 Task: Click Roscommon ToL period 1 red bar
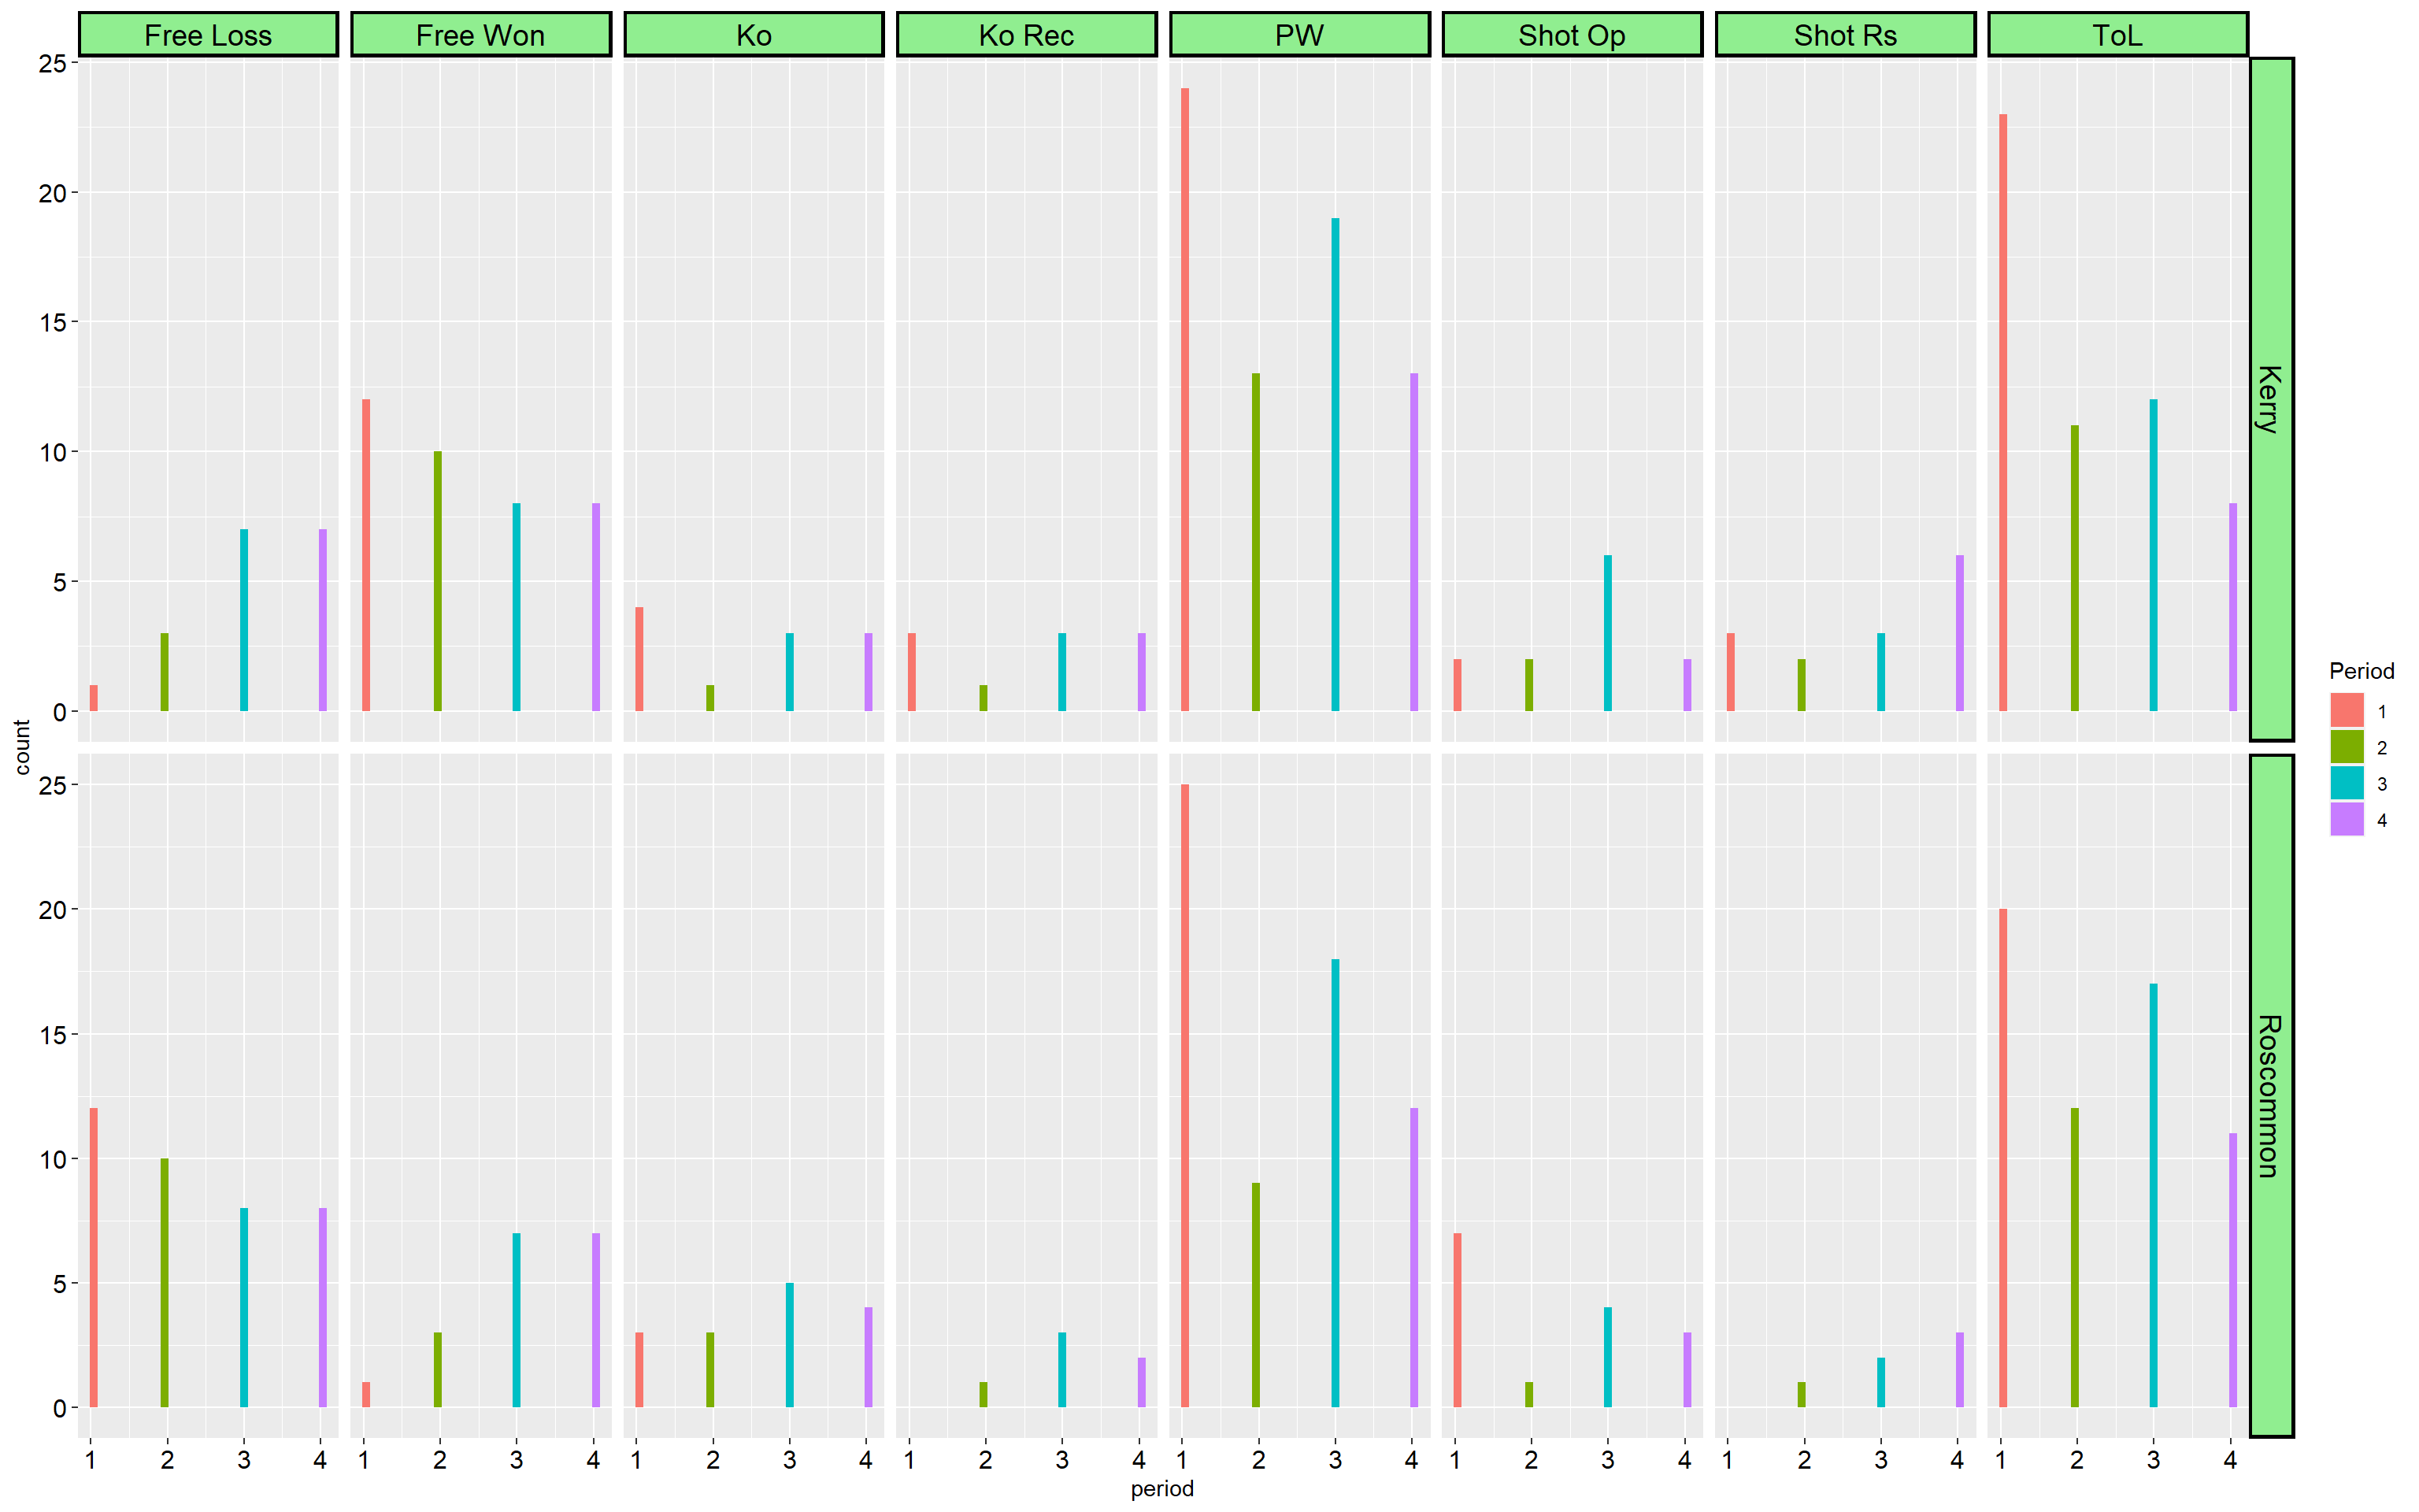(x=2003, y=1158)
